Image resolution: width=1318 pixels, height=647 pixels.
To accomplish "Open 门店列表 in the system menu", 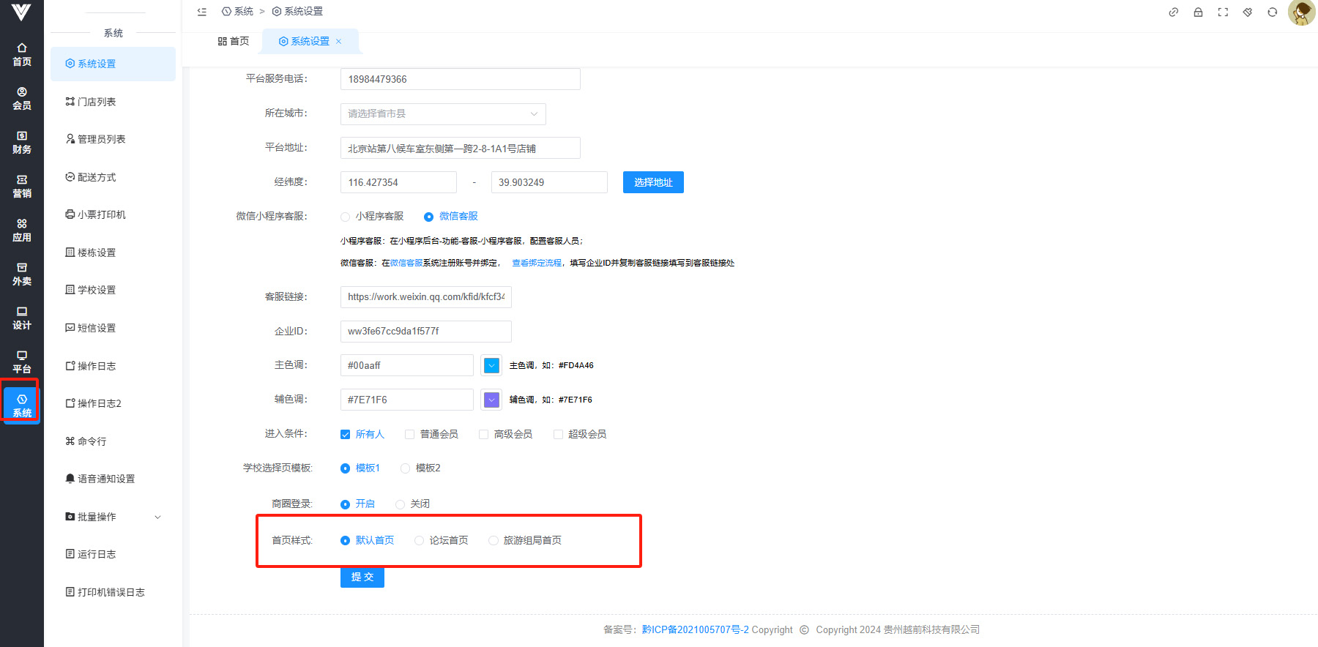I will (97, 102).
